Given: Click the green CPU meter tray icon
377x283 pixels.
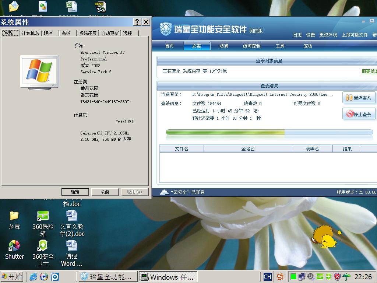Looking at the screenshot, I should 293,277.
